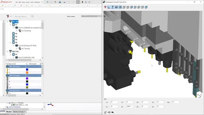Click the orange color swatch of tool 5
The image size is (204, 115).
(x=27, y=73)
